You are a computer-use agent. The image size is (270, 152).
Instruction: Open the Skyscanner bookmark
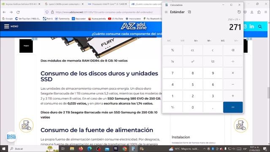pos(79,19)
